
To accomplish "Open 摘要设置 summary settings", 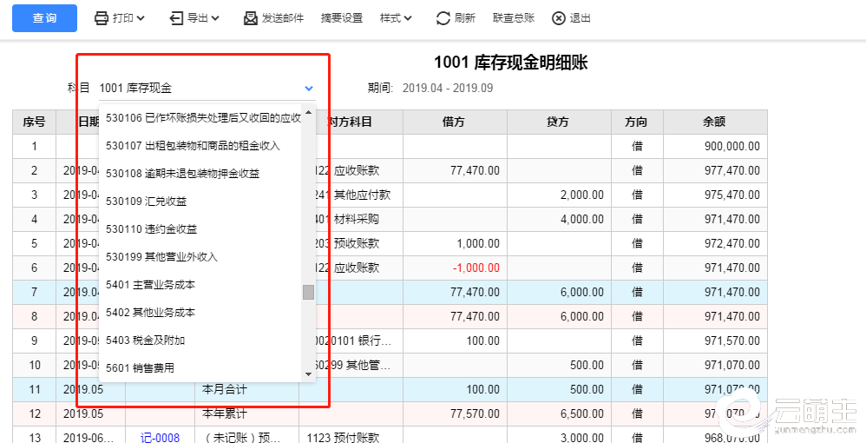I will coord(341,18).
